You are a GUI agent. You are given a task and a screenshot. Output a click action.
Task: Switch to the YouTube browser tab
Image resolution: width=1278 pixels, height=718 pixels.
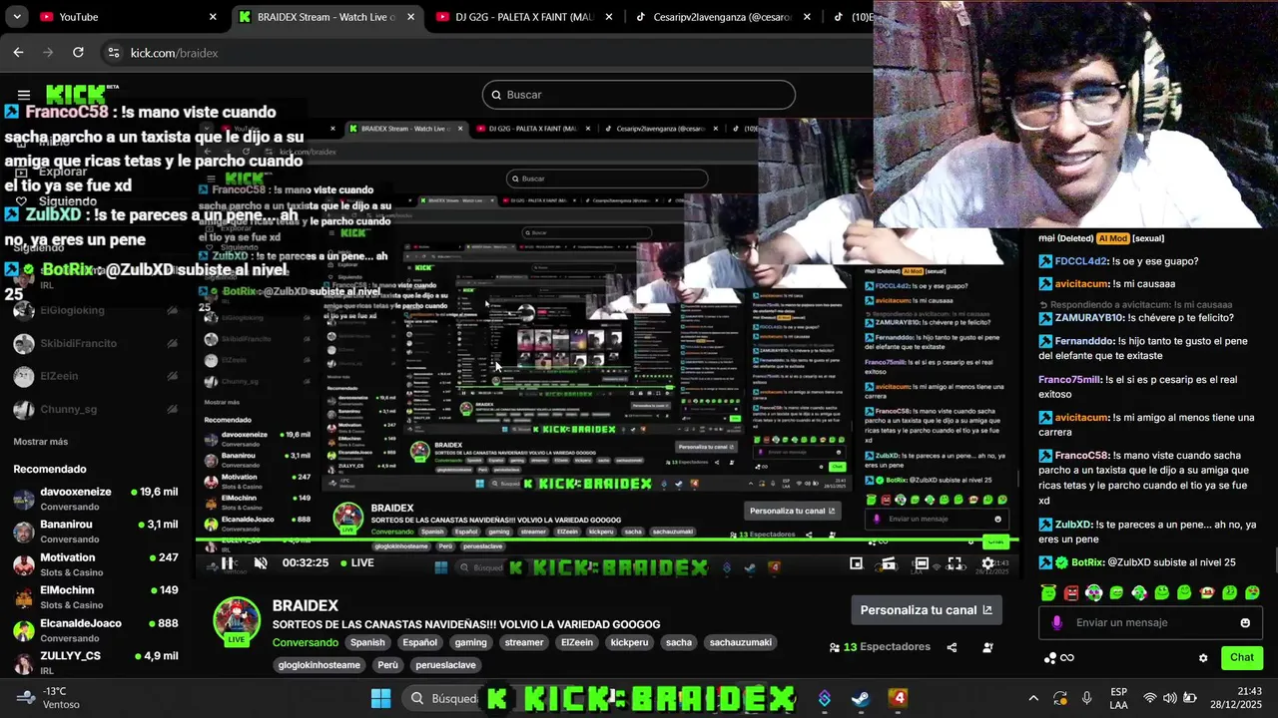(128, 17)
